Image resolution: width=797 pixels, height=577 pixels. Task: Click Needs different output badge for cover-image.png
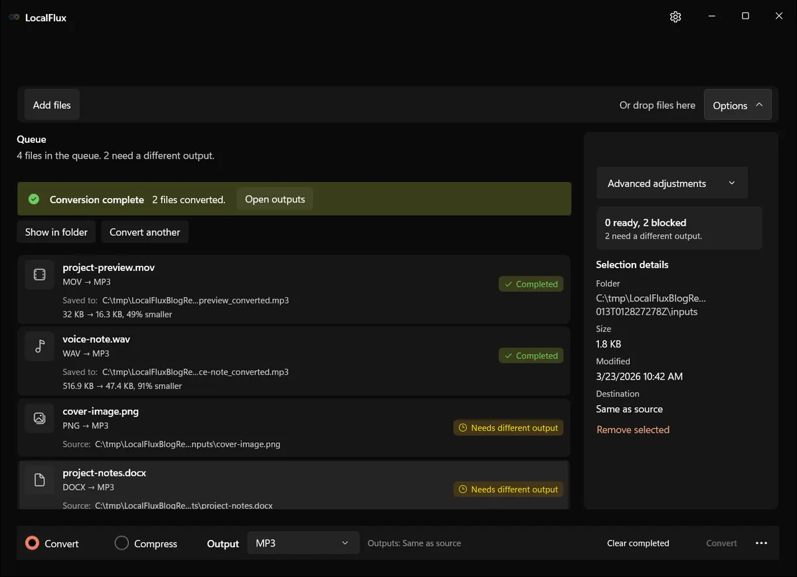509,428
